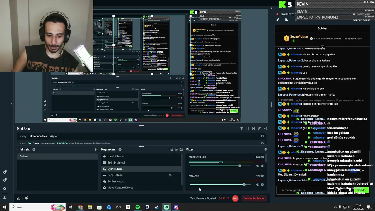Expand the İsimsiz scene collection dropdown
This screenshot has height=211, width=375.
coord(18,149)
